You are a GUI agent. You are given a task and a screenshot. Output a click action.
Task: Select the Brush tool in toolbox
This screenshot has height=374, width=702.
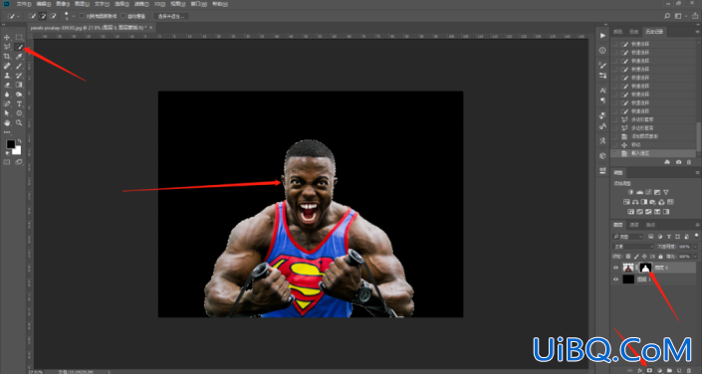pos(19,66)
